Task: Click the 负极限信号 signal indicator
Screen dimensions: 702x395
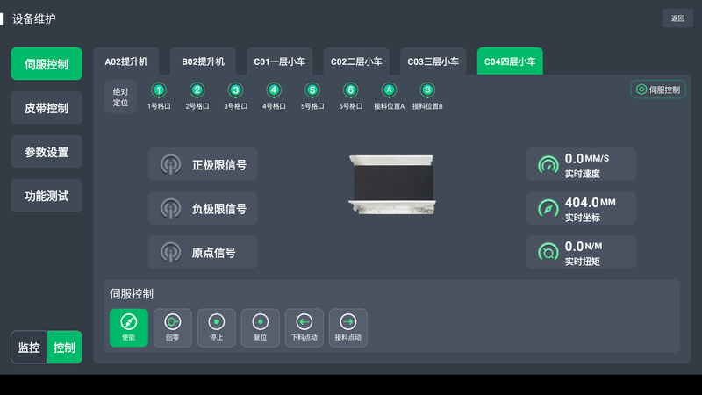Action: pos(203,208)
